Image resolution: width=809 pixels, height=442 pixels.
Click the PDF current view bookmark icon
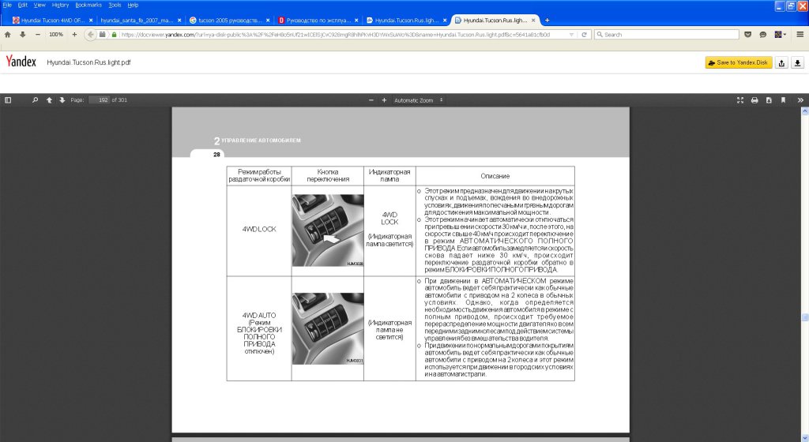click(x=783, y=100)
